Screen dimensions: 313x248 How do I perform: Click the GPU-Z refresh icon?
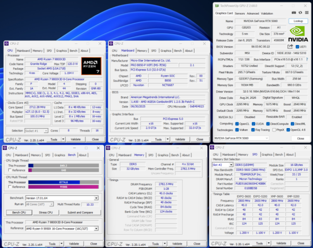[x=300, y=12]
